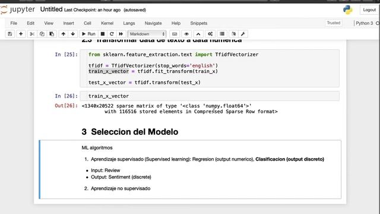
Task: Copy selected cells icon
Action: (42, 34)
